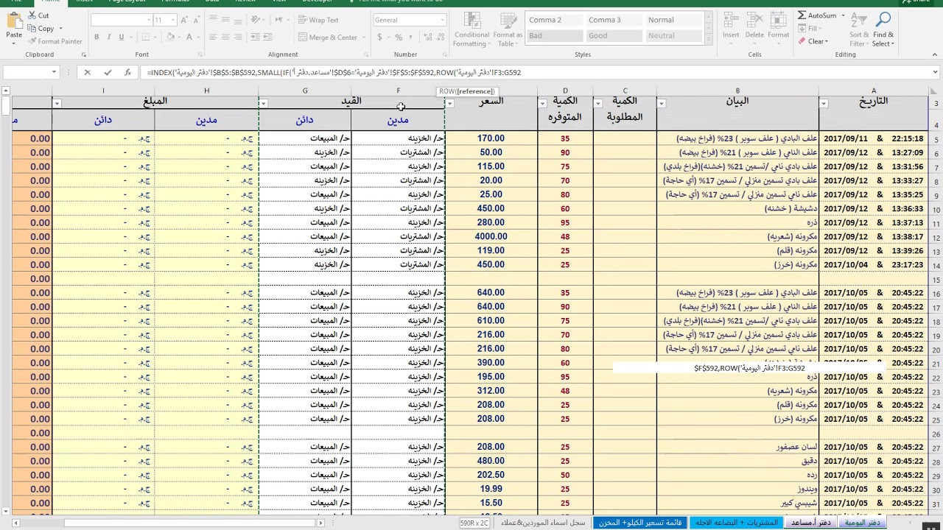
Task: Click the Paste clipboard icon
Action: click(13, 20)
